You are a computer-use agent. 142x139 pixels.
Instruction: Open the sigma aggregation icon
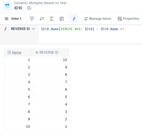pyautogui.click(x=52, y=19)
